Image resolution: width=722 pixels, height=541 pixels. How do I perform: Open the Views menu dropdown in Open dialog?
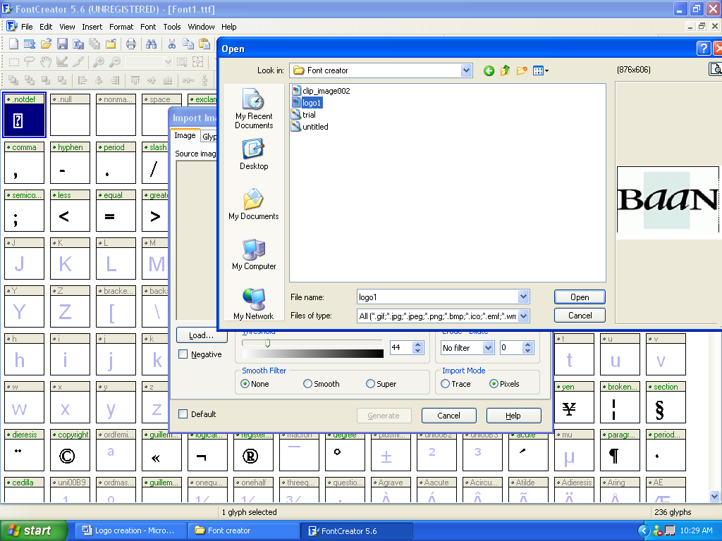541,70
